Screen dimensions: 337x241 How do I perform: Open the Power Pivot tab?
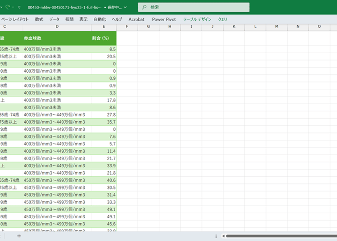pos(164,19)
